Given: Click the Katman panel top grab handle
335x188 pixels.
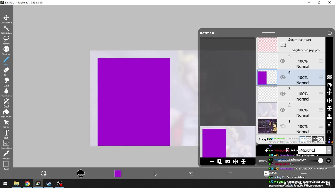Looking at the screenshot, I should point(268,33).
